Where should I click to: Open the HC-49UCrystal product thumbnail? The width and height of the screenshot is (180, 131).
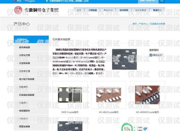tap(109, 95)
